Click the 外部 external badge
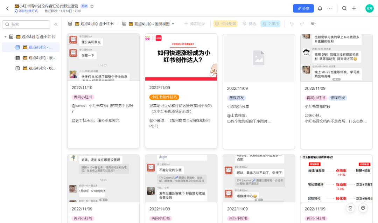378x223 pixels. pyautogui.click(x=84, y=6)
